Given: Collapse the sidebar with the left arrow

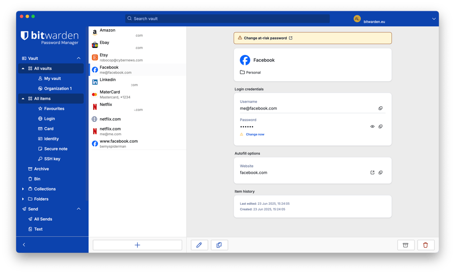Looking at the screenshot, I should tap(24, 245).
